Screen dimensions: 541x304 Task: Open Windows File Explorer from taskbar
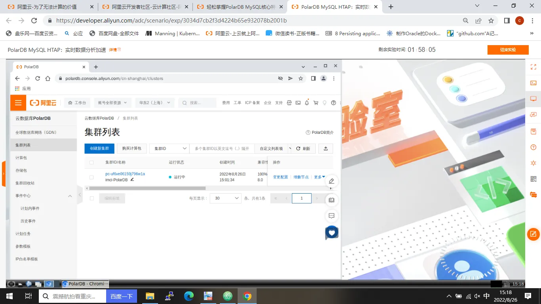coord(150,296)
